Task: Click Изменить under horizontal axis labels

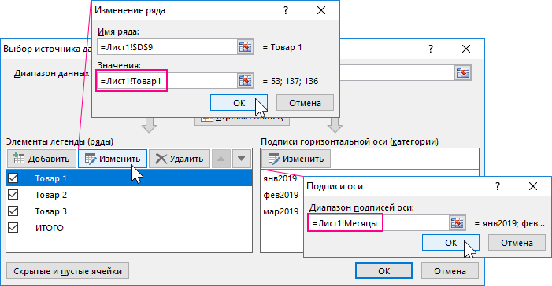Action: click(x=296, y=159)
